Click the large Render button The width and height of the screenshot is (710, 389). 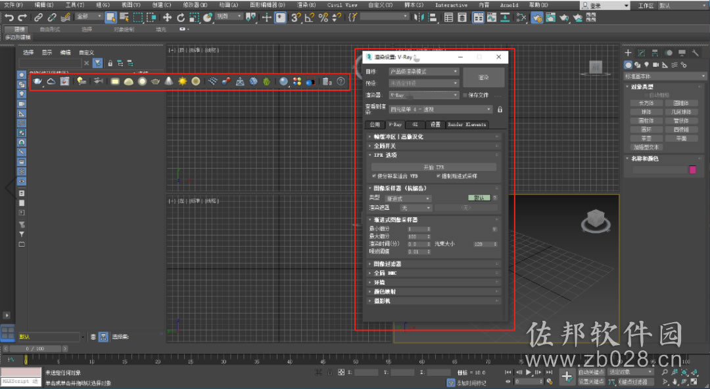point(484,77)
